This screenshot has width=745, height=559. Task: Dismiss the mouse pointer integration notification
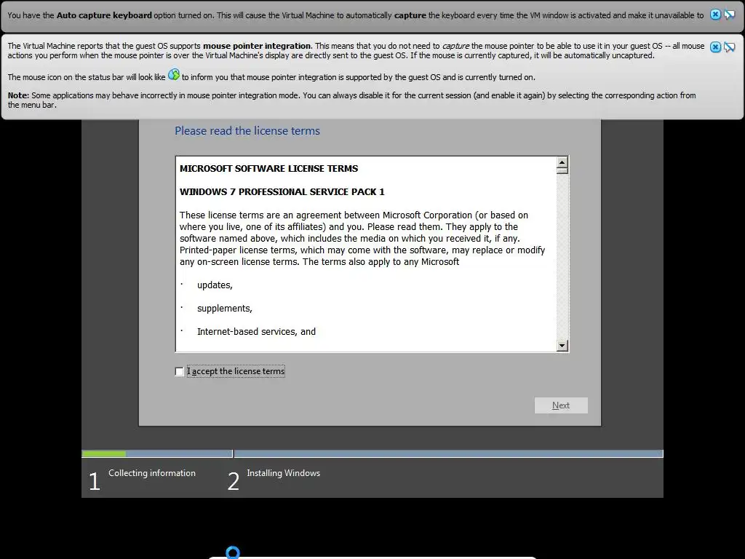tap(715, 47)
